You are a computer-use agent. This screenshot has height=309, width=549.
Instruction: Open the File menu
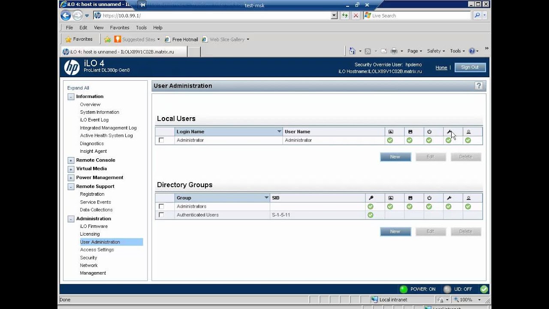tap(69, 27)
